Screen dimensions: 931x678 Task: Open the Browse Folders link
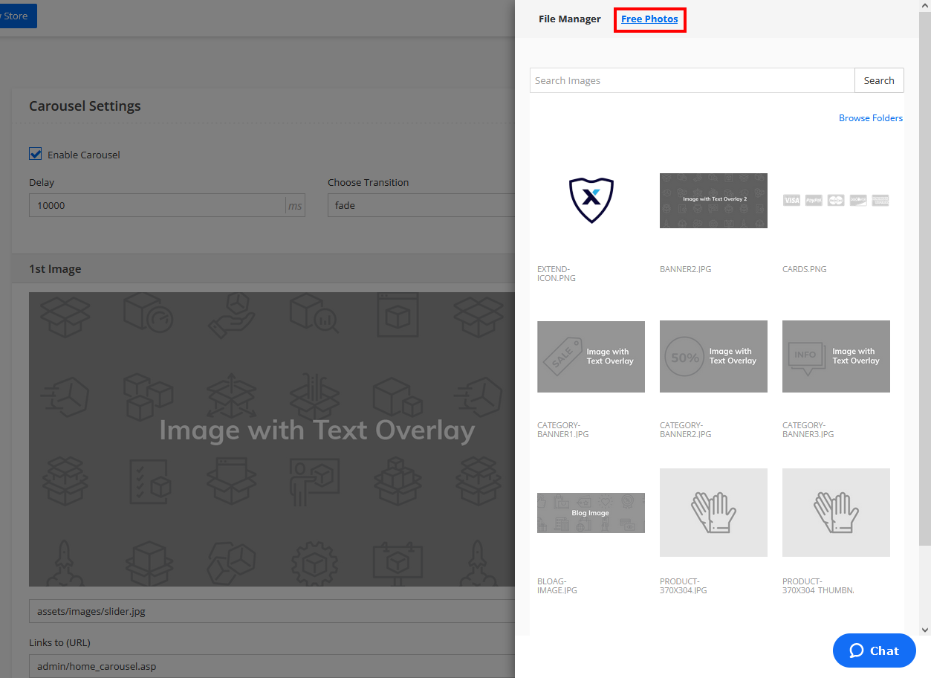pyautogui.click(x=871, y=118)
